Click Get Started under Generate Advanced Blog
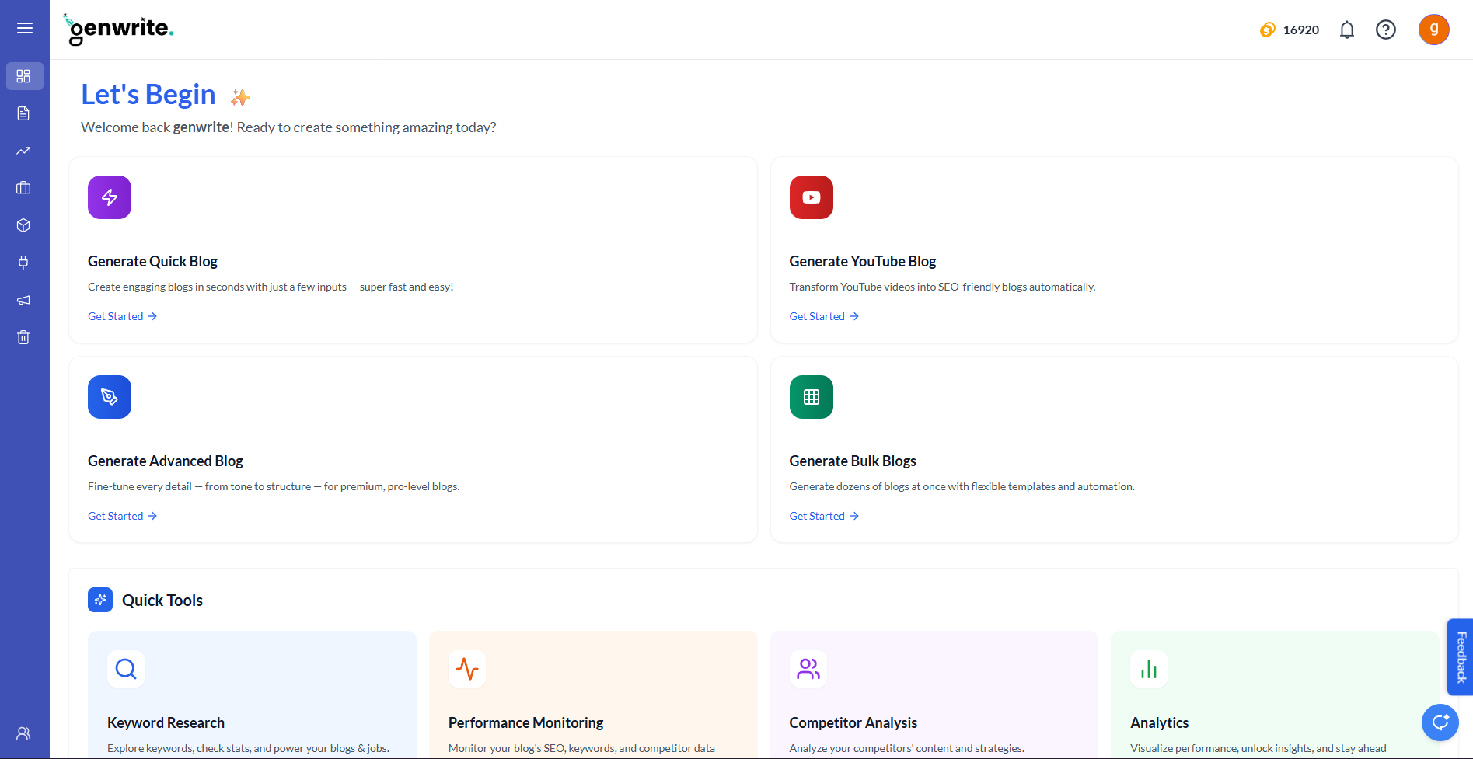Screen dimensions: 1473x759 click(122, 516)
